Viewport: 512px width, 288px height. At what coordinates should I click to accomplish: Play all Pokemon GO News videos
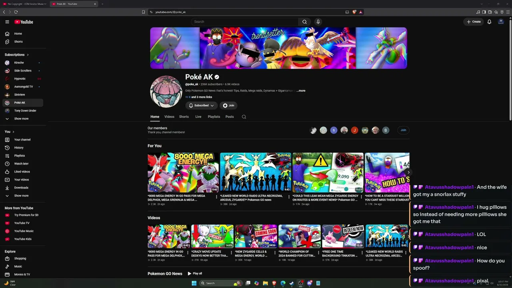point(195,274)
